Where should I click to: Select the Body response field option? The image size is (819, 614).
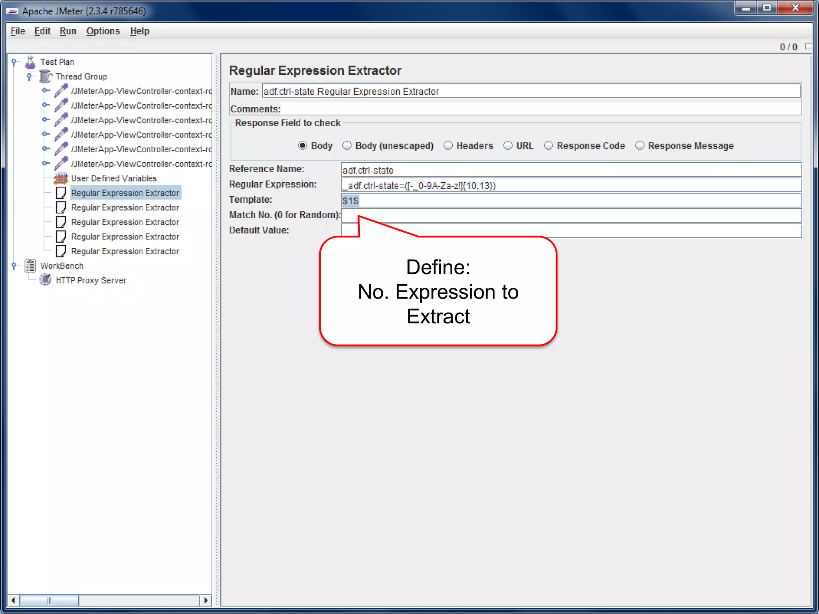(303, 146)
